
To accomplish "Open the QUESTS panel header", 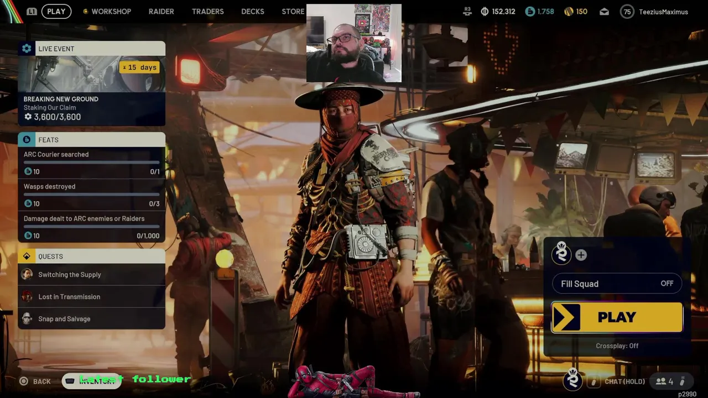I will [92, 256].
